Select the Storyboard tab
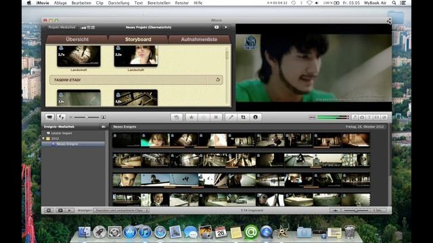The height and width of the screenshot is (243, 433). [x=138, y=39]
